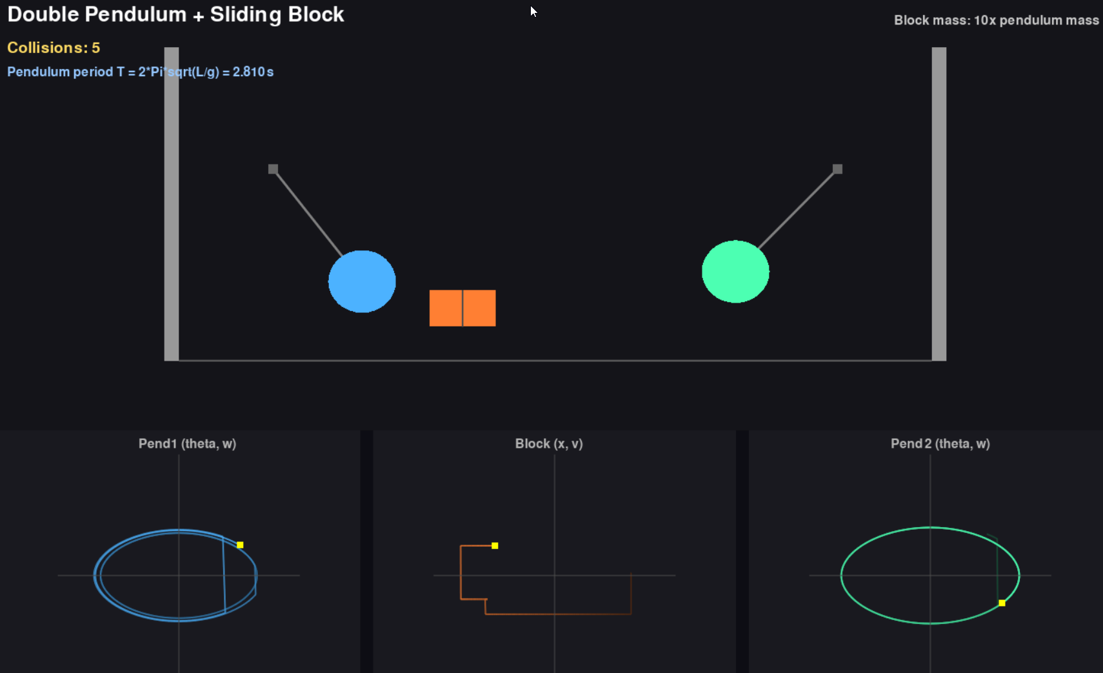Click the Collisions: 5 counter
This screenshot has width=1103, height=673.
54,47
